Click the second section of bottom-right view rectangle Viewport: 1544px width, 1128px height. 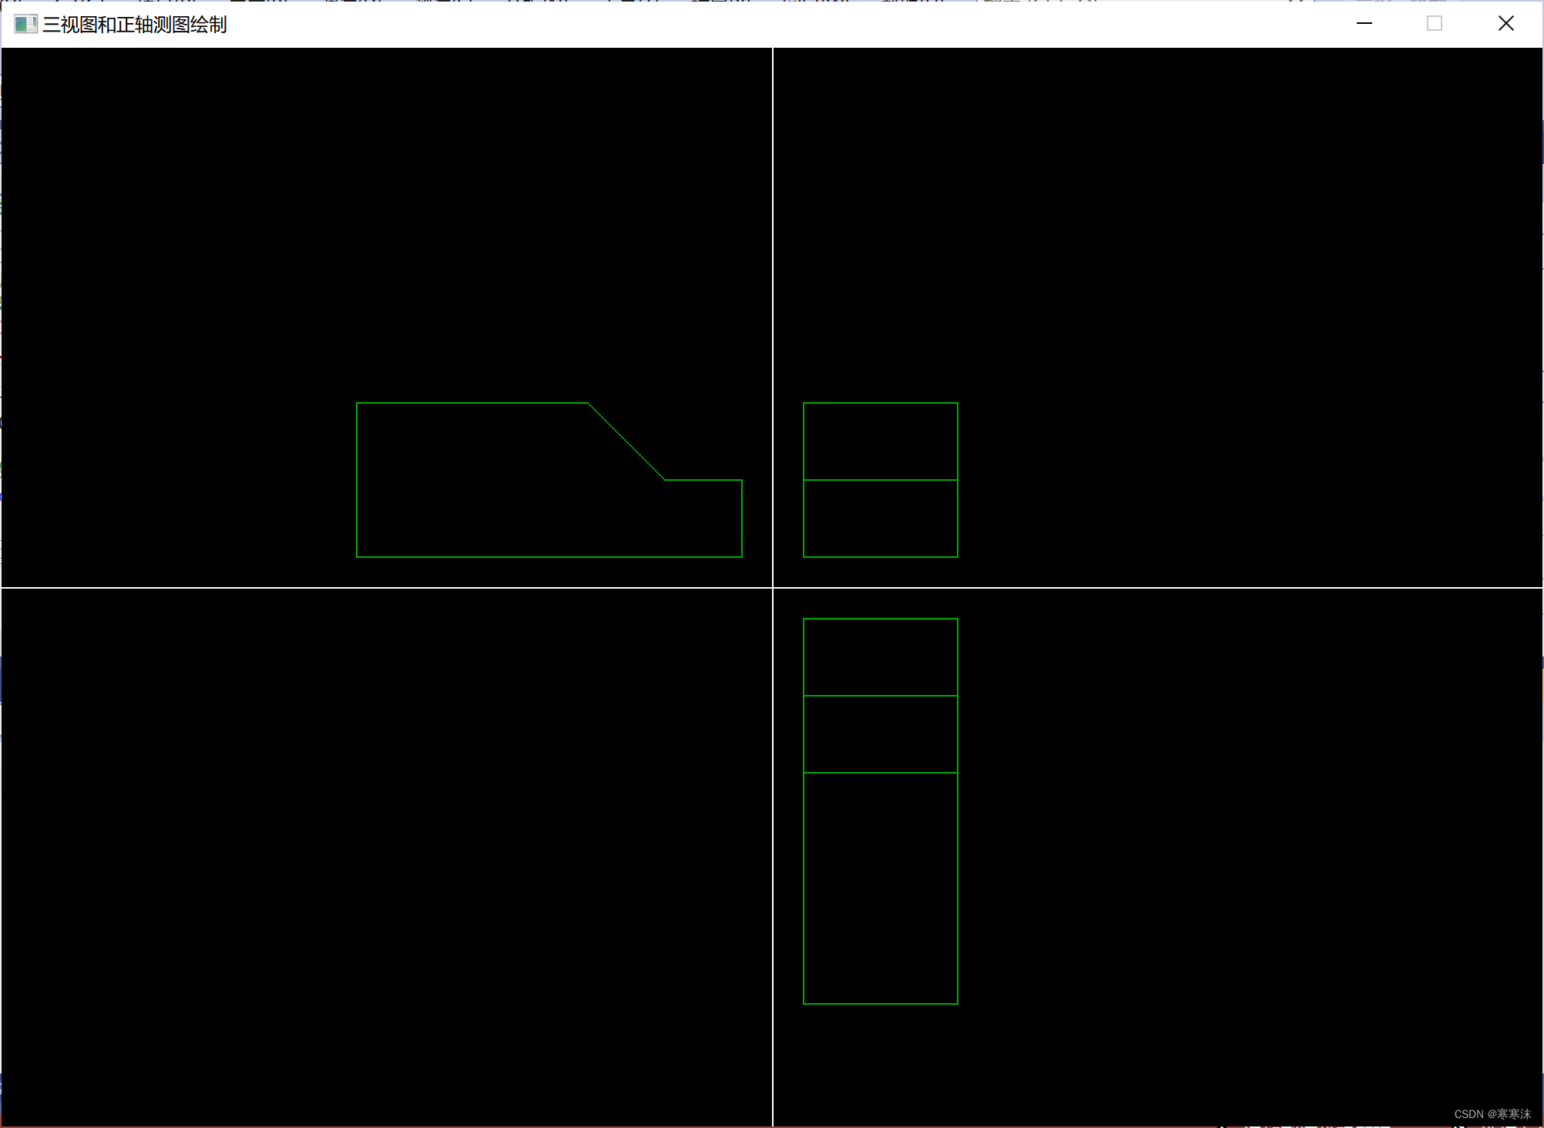(880, 734)
